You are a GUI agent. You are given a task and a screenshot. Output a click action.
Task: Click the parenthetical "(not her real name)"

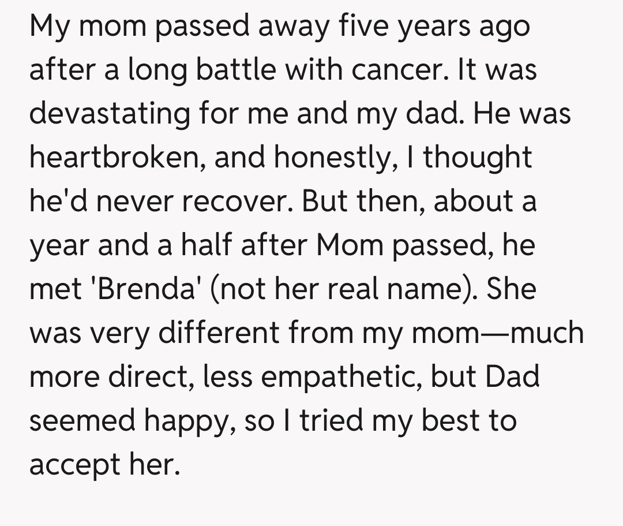pos(340,289)
